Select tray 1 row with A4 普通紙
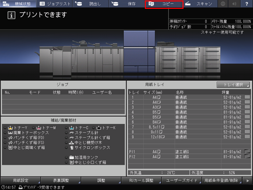This screenshot has height=190, width=253. [x=189, y=97]
